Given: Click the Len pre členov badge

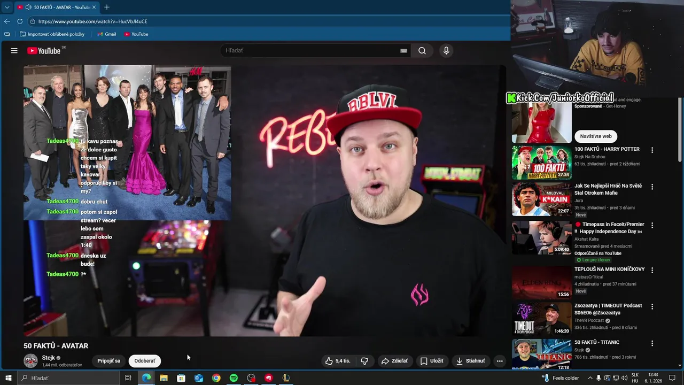Looking at the screenshot, I should (593, 260).
